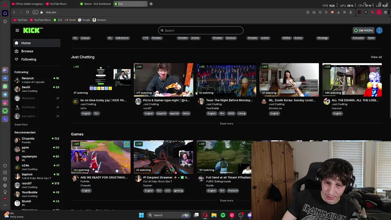Open the YouTube bookmark in bookmarks bar
This screenshot has height=220, width=391.
click(20, 20)
